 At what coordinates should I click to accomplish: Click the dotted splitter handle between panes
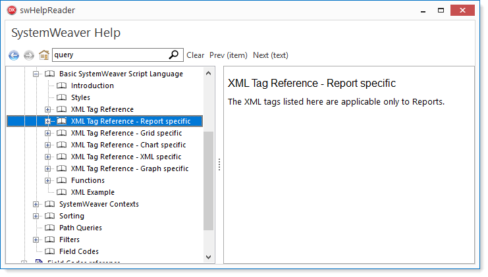coord(219,164)
